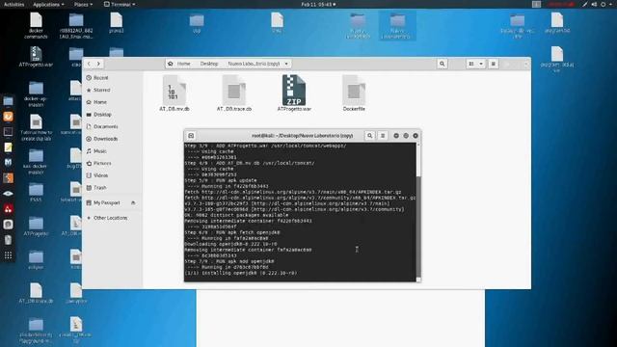Select the AT_DB.trace.db file in Files
Viewport: 617px width, 347px height.
234,93
